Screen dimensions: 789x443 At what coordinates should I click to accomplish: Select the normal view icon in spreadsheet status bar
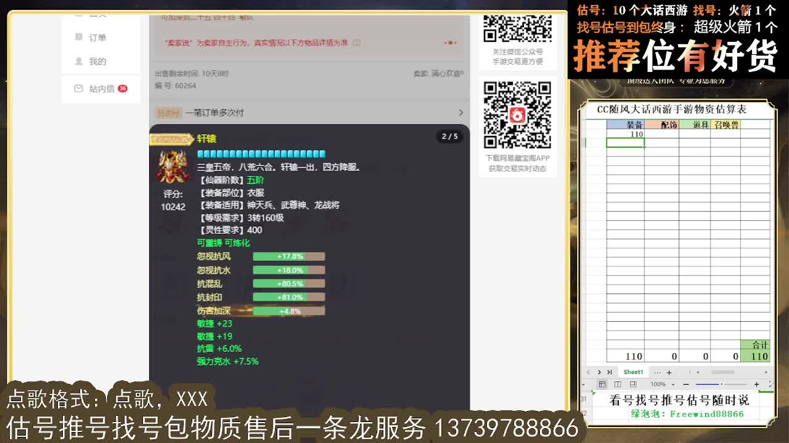pos(602,383)
